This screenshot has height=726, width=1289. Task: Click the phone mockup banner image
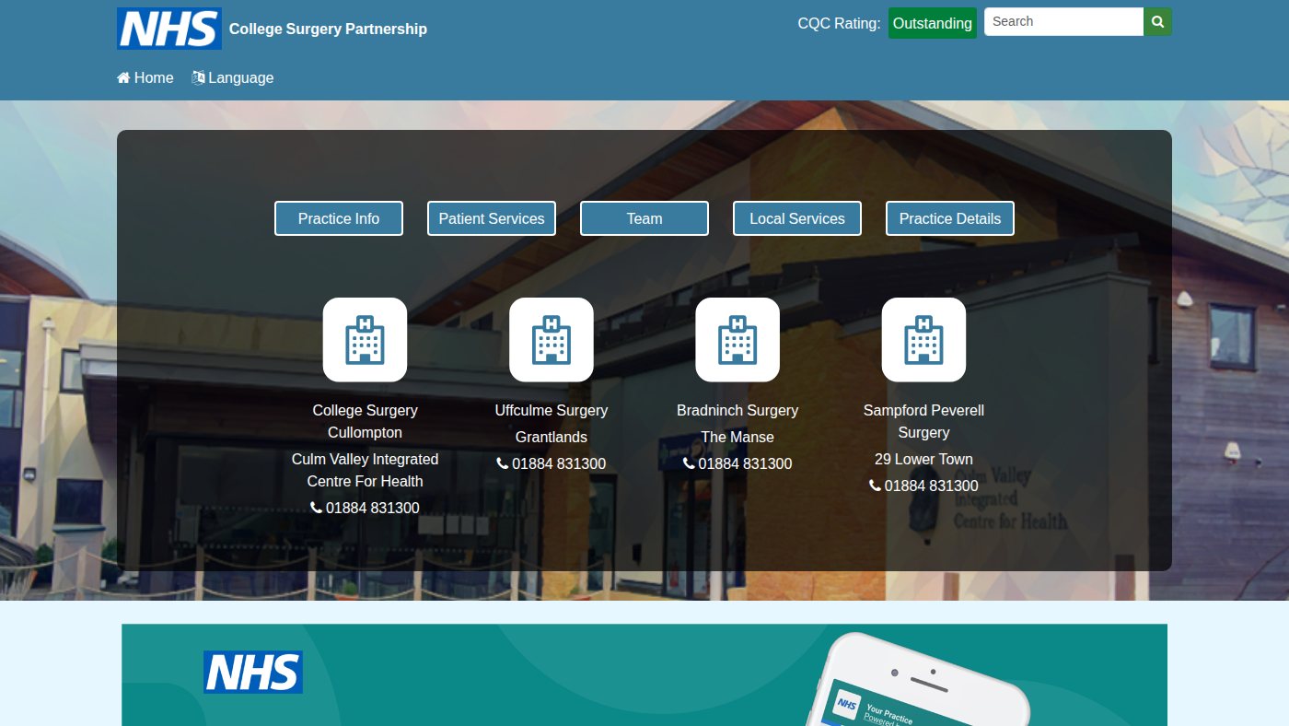[916, 680]
